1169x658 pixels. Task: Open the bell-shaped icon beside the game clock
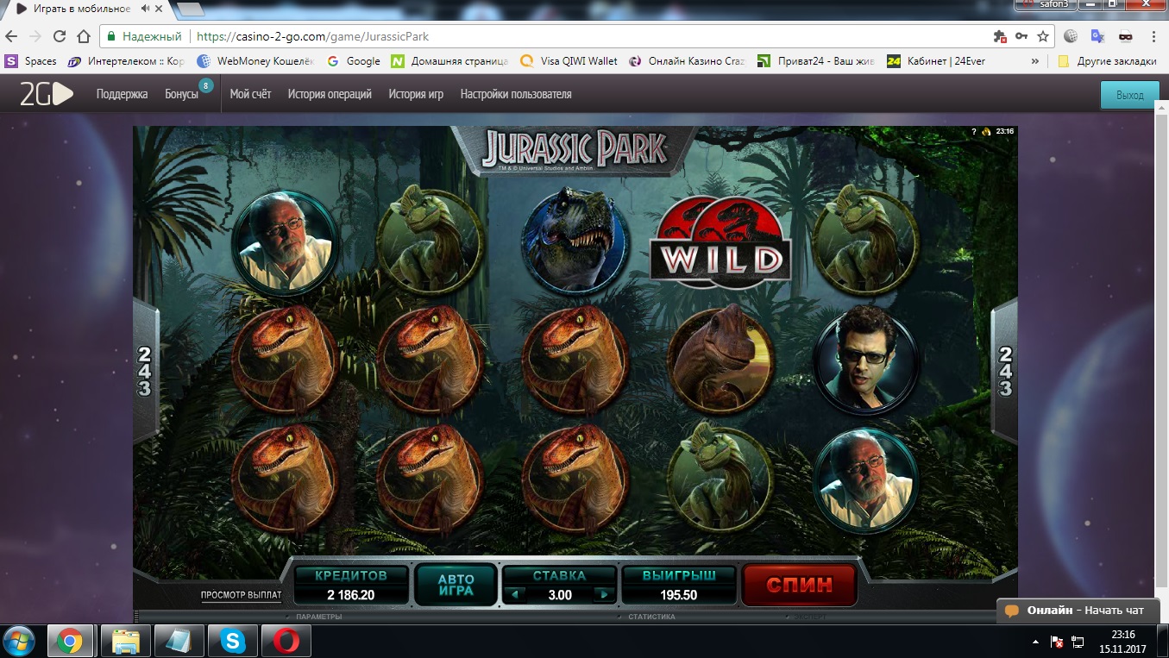click(x=985, y=132)
